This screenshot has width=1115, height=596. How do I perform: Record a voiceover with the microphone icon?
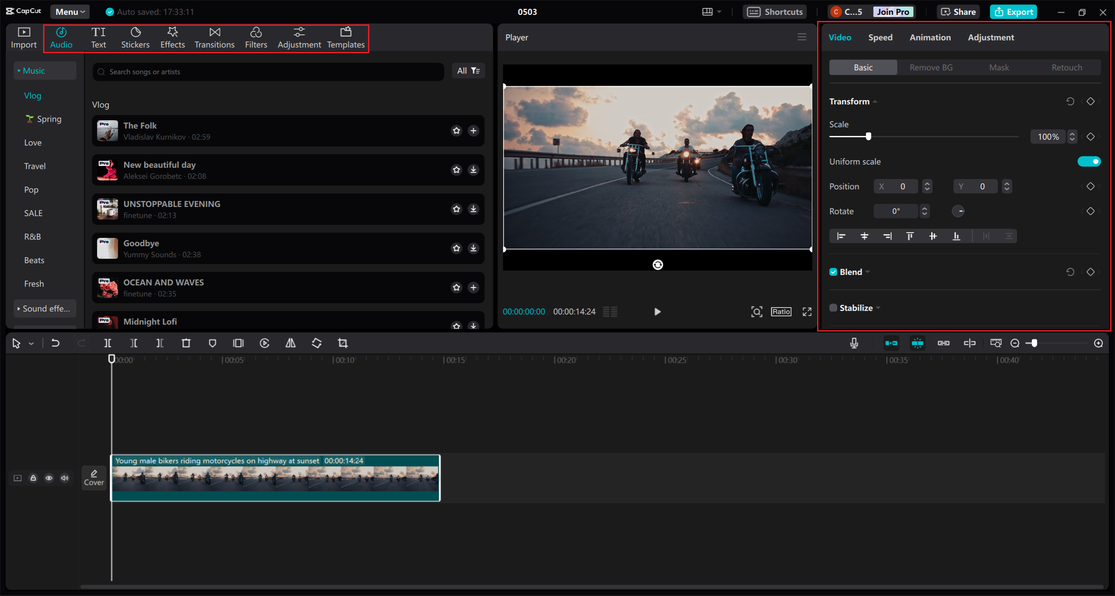854,343
